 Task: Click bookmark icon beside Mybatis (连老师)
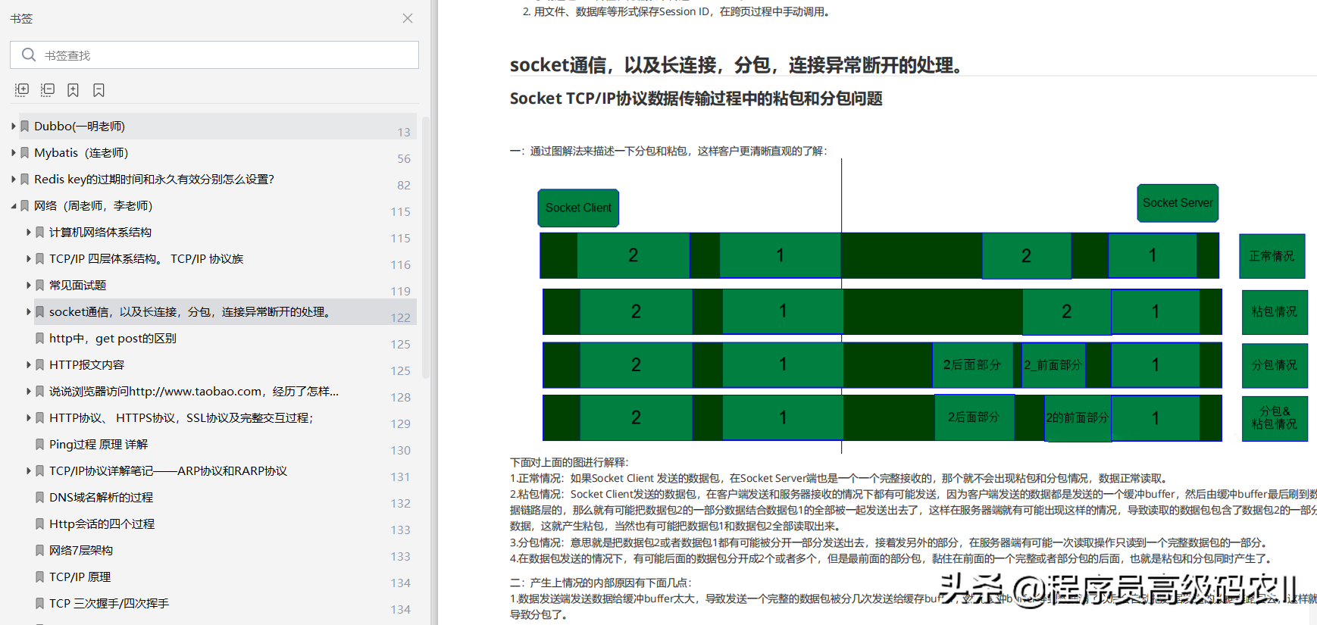click(25, 152)
